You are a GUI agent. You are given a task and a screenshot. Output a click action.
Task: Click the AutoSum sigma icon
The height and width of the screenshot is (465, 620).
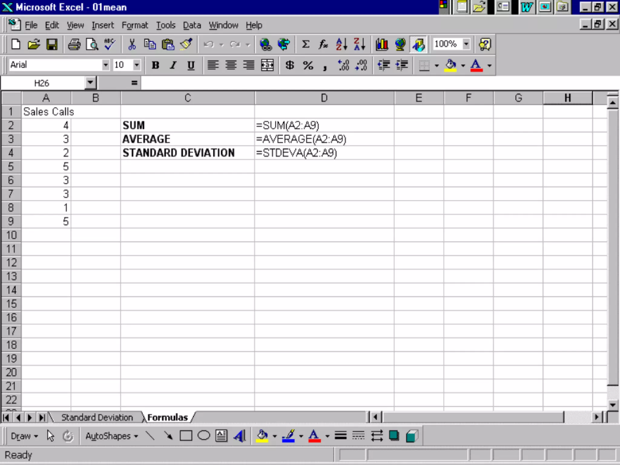point(305,45)
